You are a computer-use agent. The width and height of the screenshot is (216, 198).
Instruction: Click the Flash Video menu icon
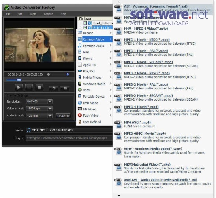point(80,115)
